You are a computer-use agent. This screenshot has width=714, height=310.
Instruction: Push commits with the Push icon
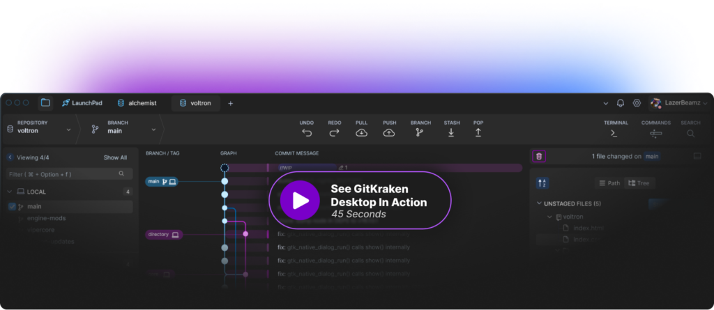pos(389,132)
